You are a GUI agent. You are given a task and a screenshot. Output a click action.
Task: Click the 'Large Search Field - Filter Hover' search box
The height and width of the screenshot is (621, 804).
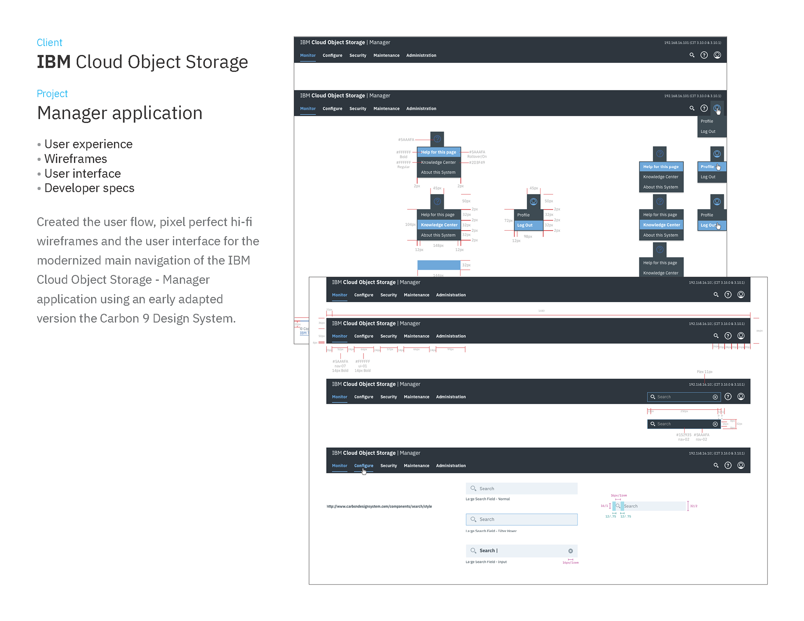coord(521,519)
